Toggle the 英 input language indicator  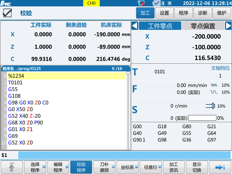pyautogui.click(x=170, y=3)
